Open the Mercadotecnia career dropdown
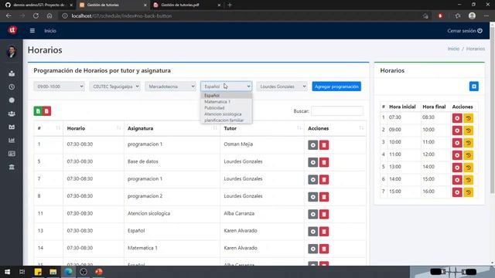 point(170,86)
